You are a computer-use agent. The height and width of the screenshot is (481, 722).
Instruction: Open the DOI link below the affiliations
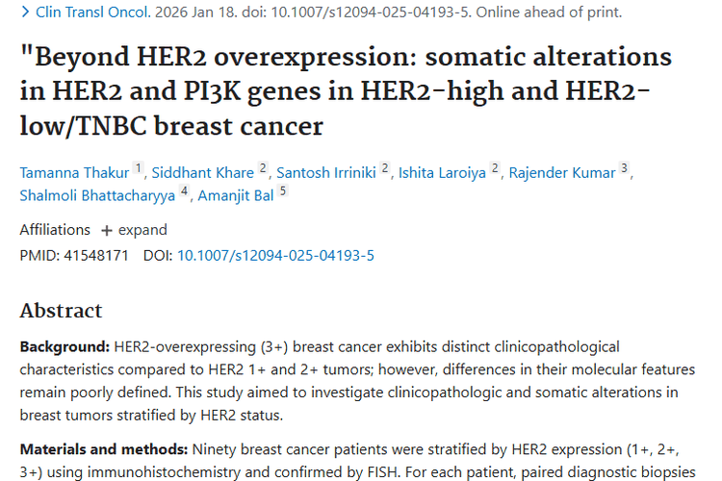[275, 256]
